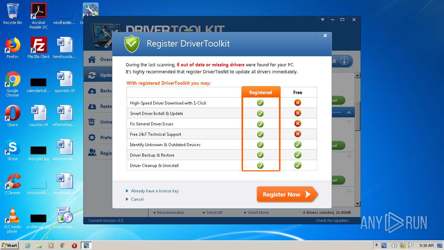Open the Register section in DriverToolkit sidebar
The width and height of the screenshot is (444, 250).
(98, 153)
